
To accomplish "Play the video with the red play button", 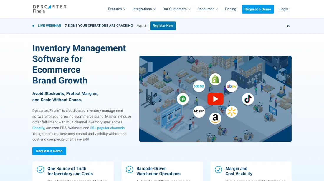I will [215, 99].
